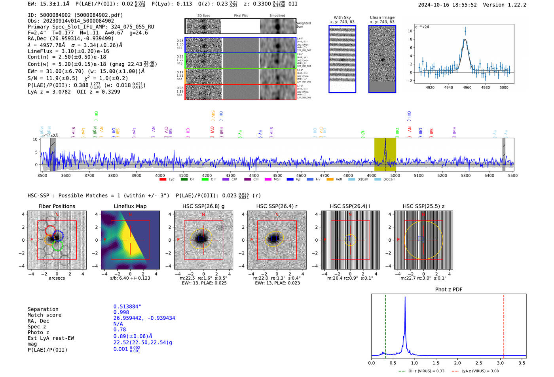
Task: Click the ID: 5000084902 header text
Action: 75,15
